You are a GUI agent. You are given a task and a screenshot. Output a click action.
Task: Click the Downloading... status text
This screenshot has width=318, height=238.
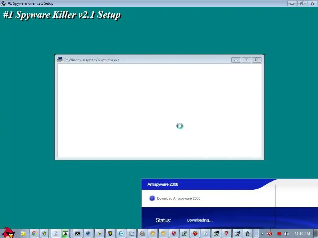(200, 220)
